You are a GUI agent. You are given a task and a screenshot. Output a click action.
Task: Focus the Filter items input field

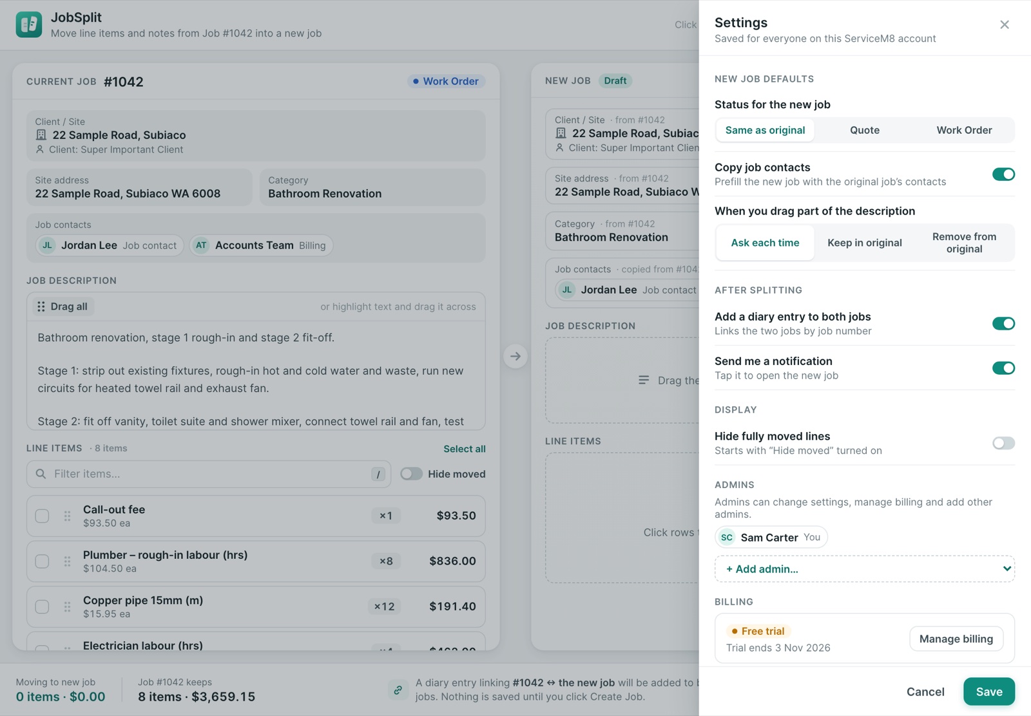coord(209,474)
